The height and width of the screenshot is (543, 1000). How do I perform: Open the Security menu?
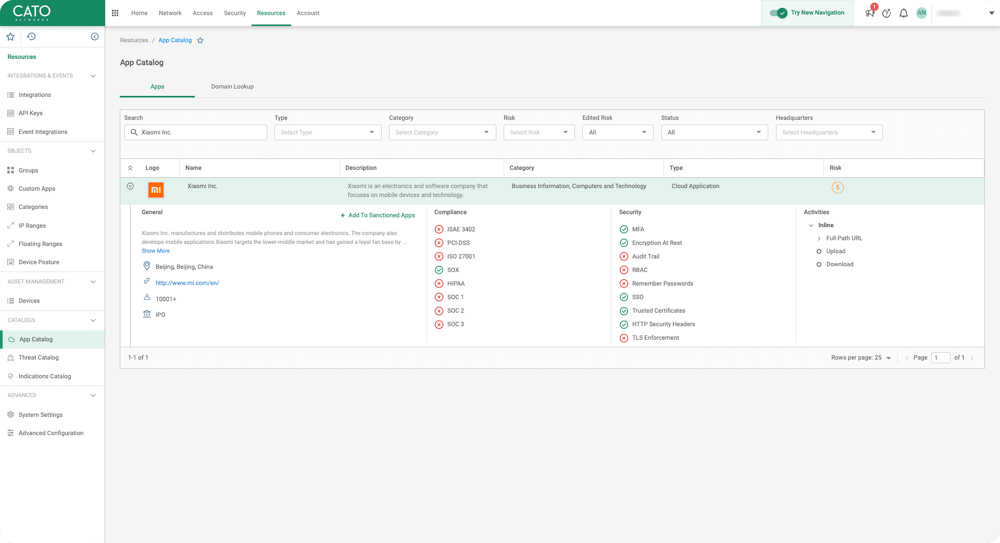(x=234, y=13)
